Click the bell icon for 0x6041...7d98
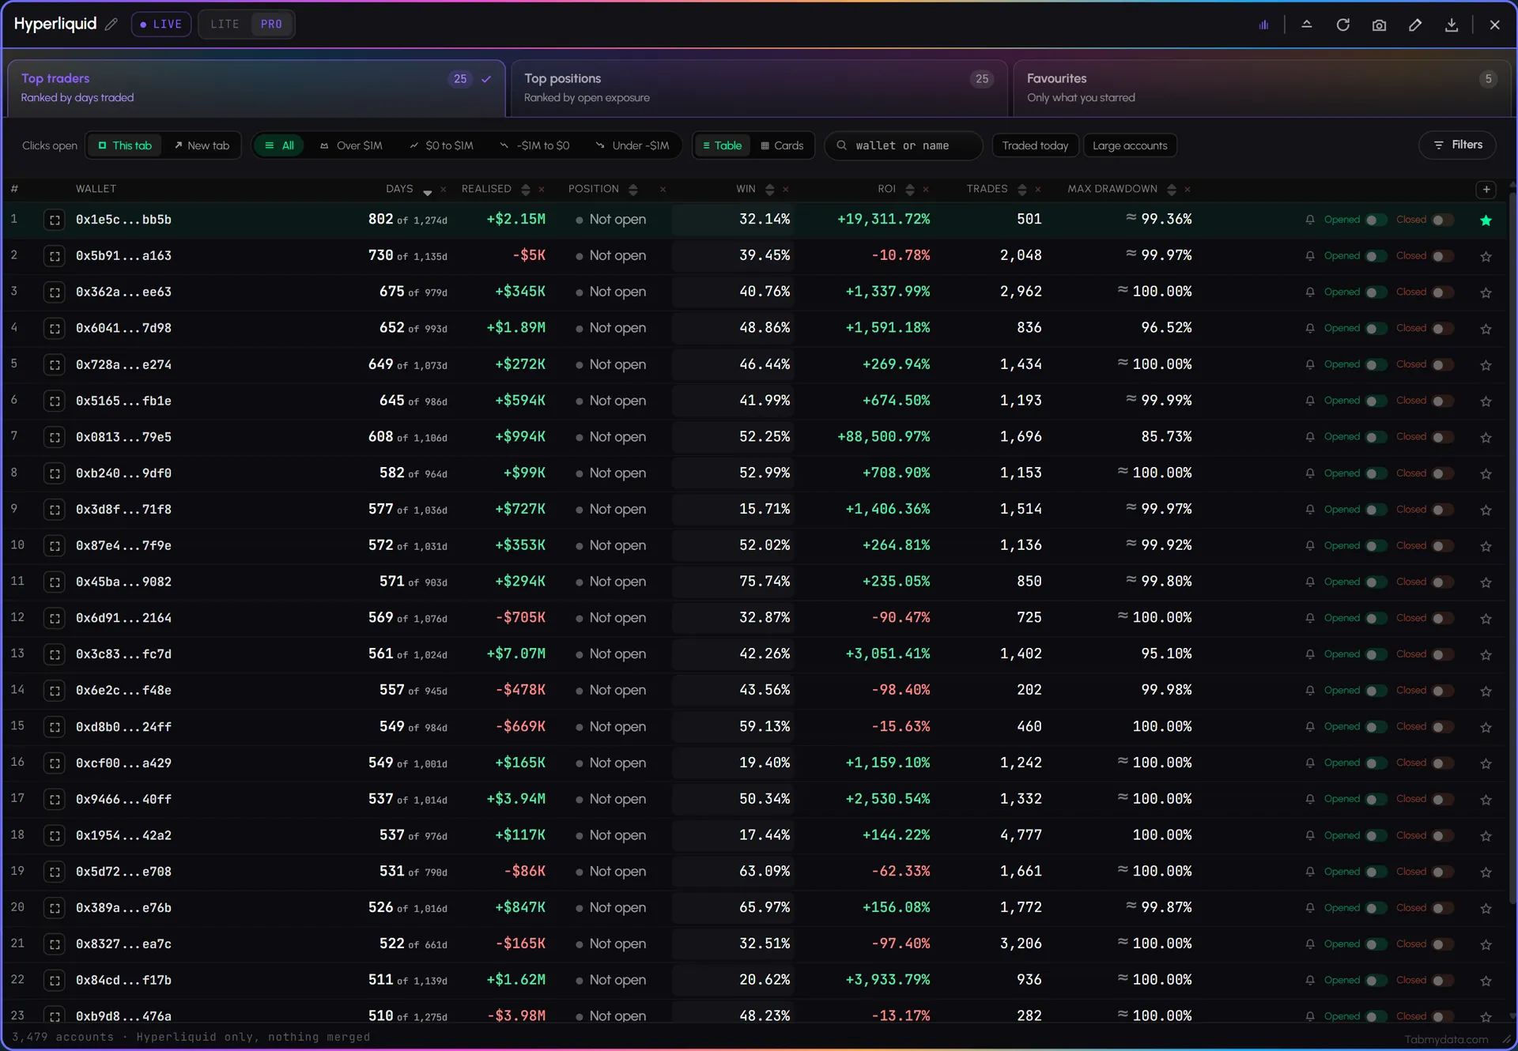Image resolution: width=1518 pixels, height=1051 pixels. pos(1310,328)
